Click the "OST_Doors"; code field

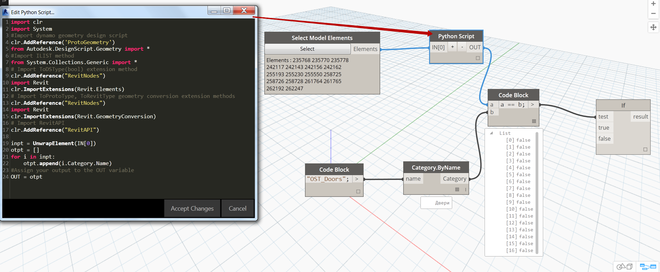[328, 179]
